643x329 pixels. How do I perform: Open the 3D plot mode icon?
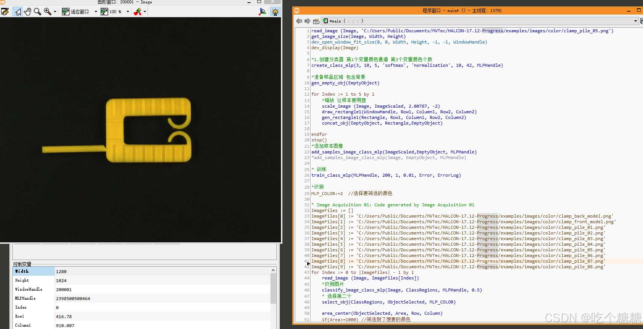[x=263, y=12]
